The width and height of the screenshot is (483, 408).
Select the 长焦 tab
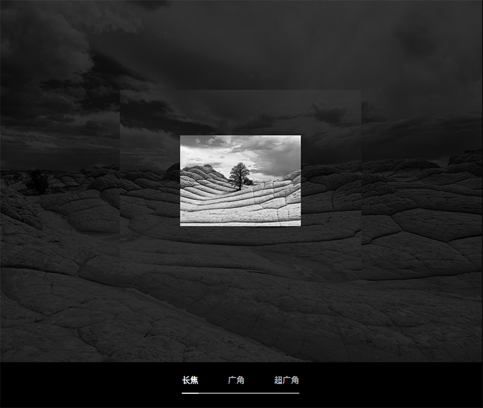[x=190, y=380]
